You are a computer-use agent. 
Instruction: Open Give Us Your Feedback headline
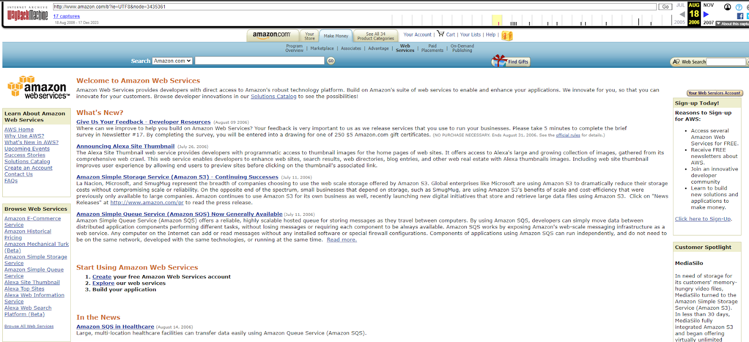[143, 122]
